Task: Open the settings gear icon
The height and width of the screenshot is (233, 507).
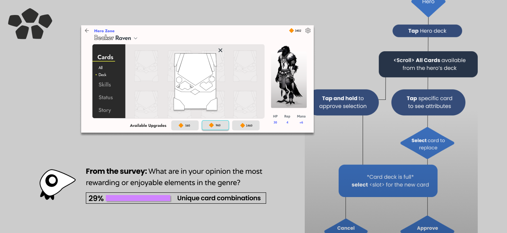Action: [308, 31]
